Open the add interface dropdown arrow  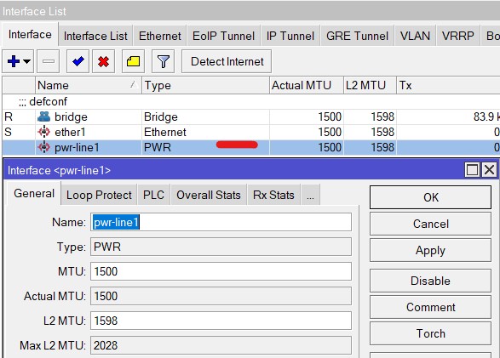pyautogui.click(x=26, y=61)
